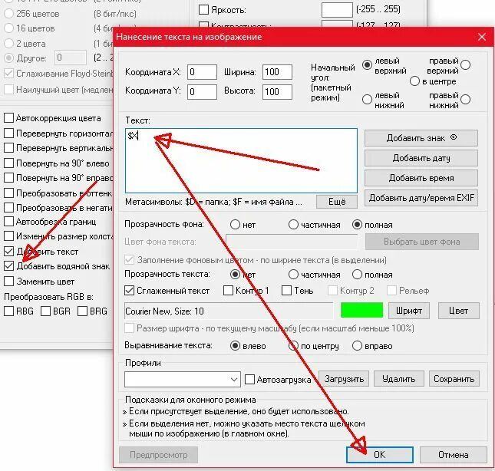Enable Повернуть на 90° вправо checkbox
The image size is (495, 471).
click(x=8, y=178)
